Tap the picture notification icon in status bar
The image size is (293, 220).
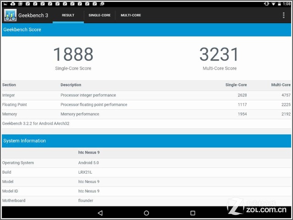(5, 4)
